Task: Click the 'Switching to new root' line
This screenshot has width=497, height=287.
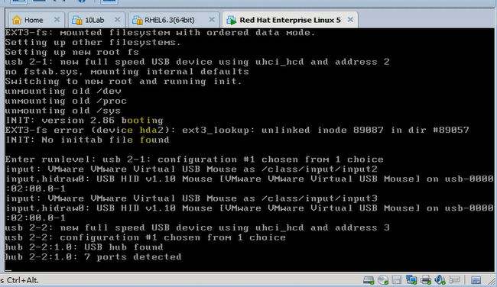Action: tap(124, 82)
